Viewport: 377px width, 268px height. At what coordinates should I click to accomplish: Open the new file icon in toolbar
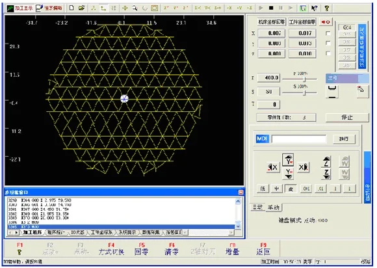point(71,8)
